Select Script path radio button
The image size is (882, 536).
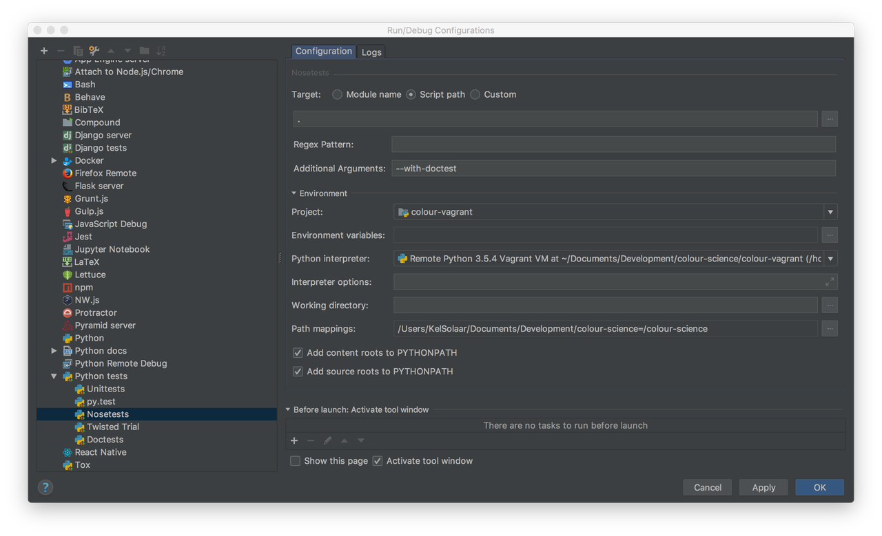pos(411,94)
